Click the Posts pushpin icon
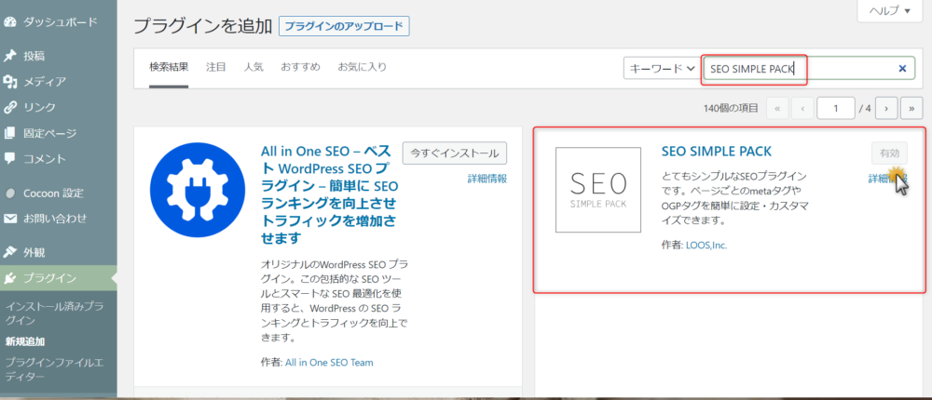Image resolution: width=932 pixels, height=400 pixels. point(10,56)
